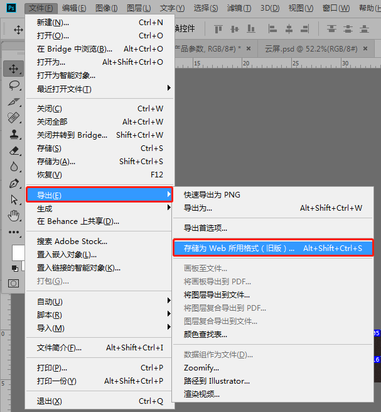This screenshot has width=381, height=412.
Task: Click the Move tool preset in options bar
Action: point(18,30)
